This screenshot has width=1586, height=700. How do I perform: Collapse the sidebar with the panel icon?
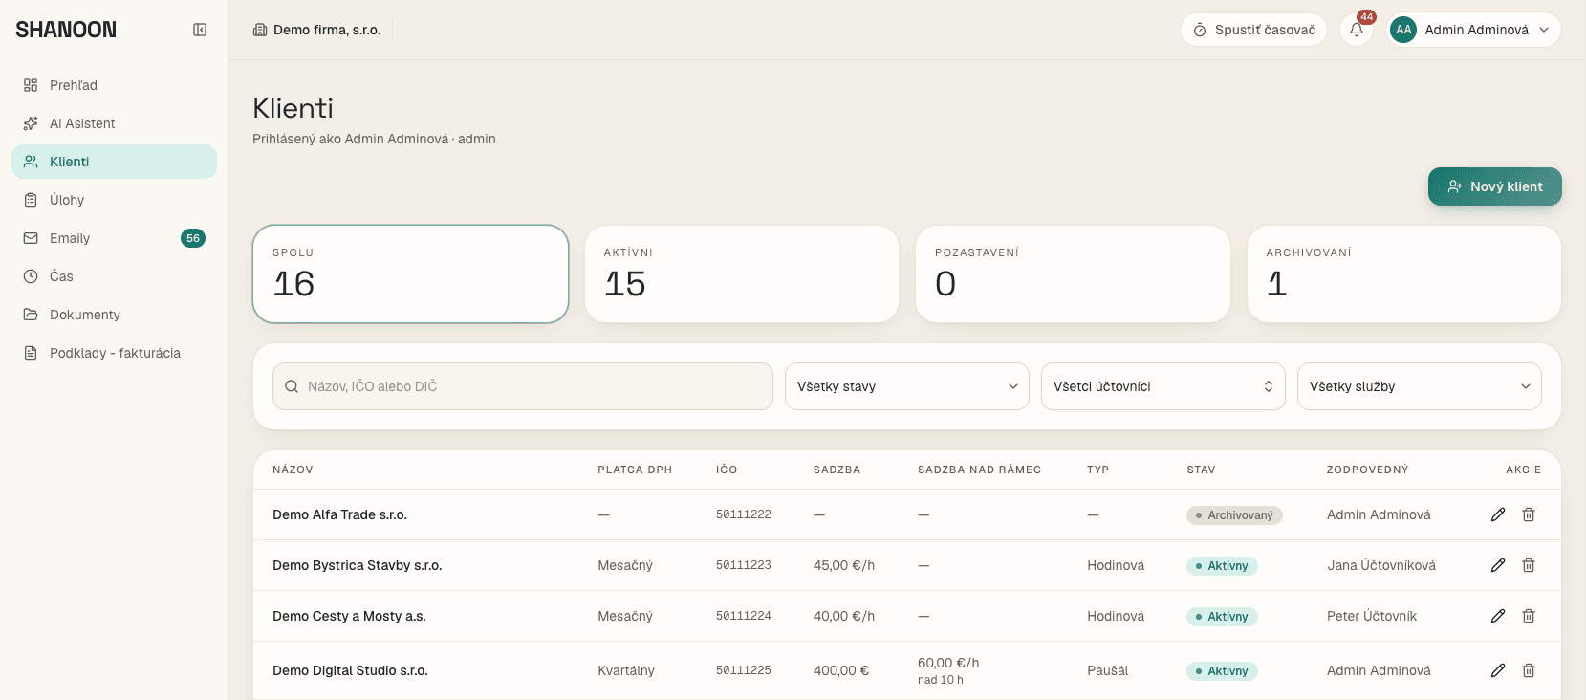(x=200, y=30)
